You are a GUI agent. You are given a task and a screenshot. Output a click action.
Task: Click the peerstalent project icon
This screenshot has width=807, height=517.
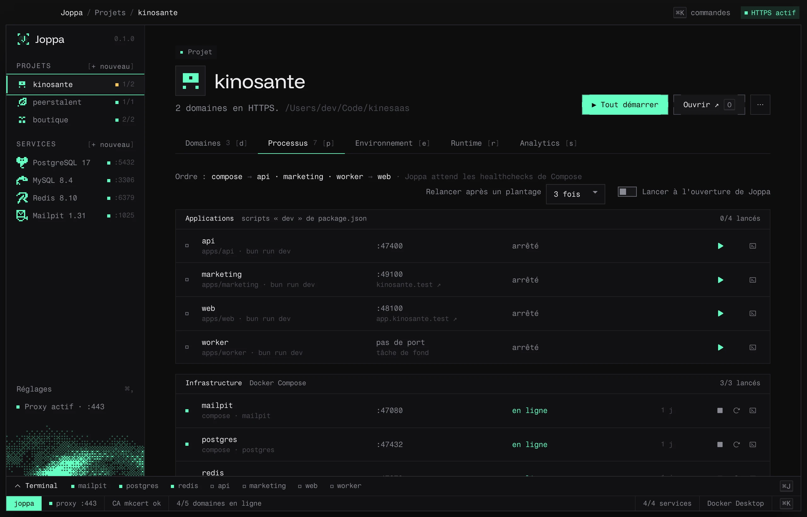pos(22,102)
